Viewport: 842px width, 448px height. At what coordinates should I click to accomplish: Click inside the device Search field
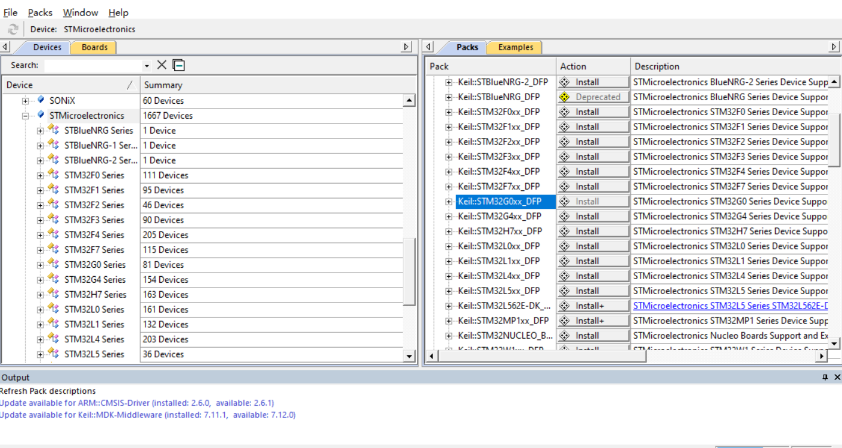[x=93, y=65]
